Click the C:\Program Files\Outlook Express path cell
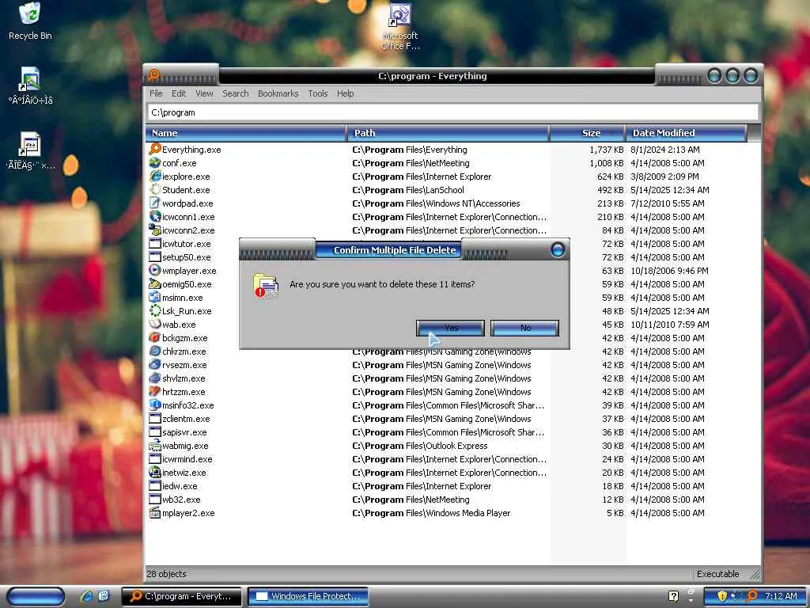Image resolution: width=810 pixels, height=608 pixels. [420, 446]
